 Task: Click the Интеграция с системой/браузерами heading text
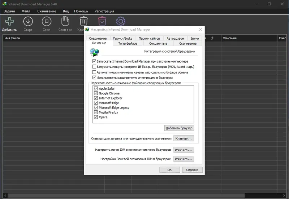click(169, 51)
